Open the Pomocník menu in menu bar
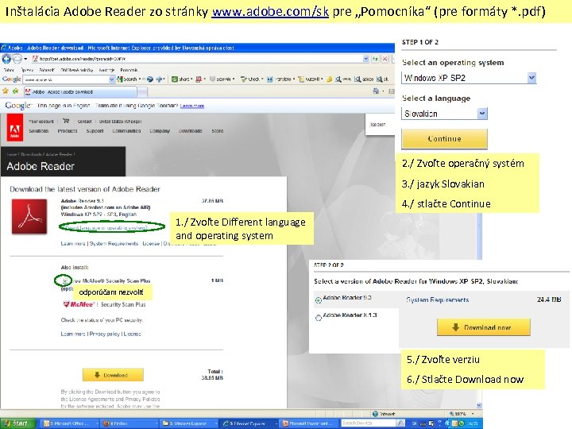 129,70
